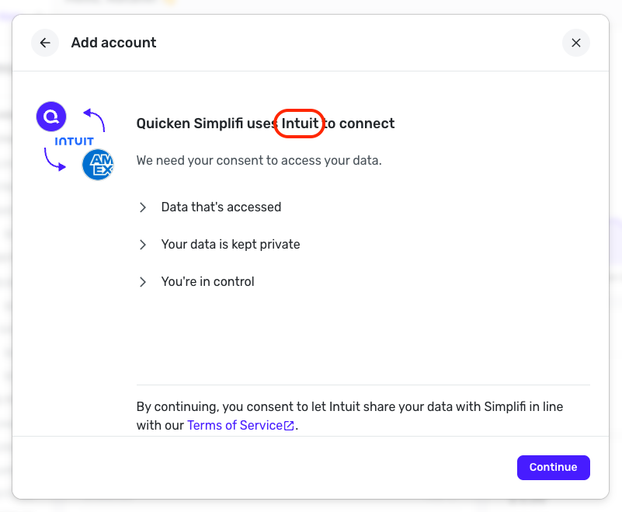
Task: Open Your data is kept private section
Action: (230, 245)
